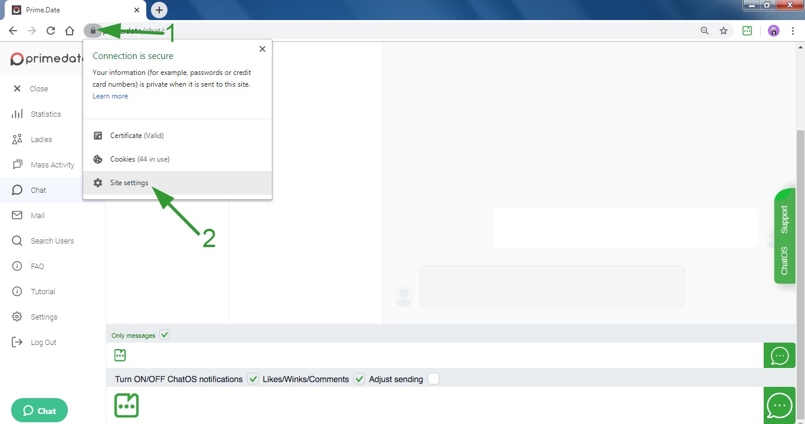The image size is (805, 424).
Task: Click the green Chat button
Action: pos(40,410)
